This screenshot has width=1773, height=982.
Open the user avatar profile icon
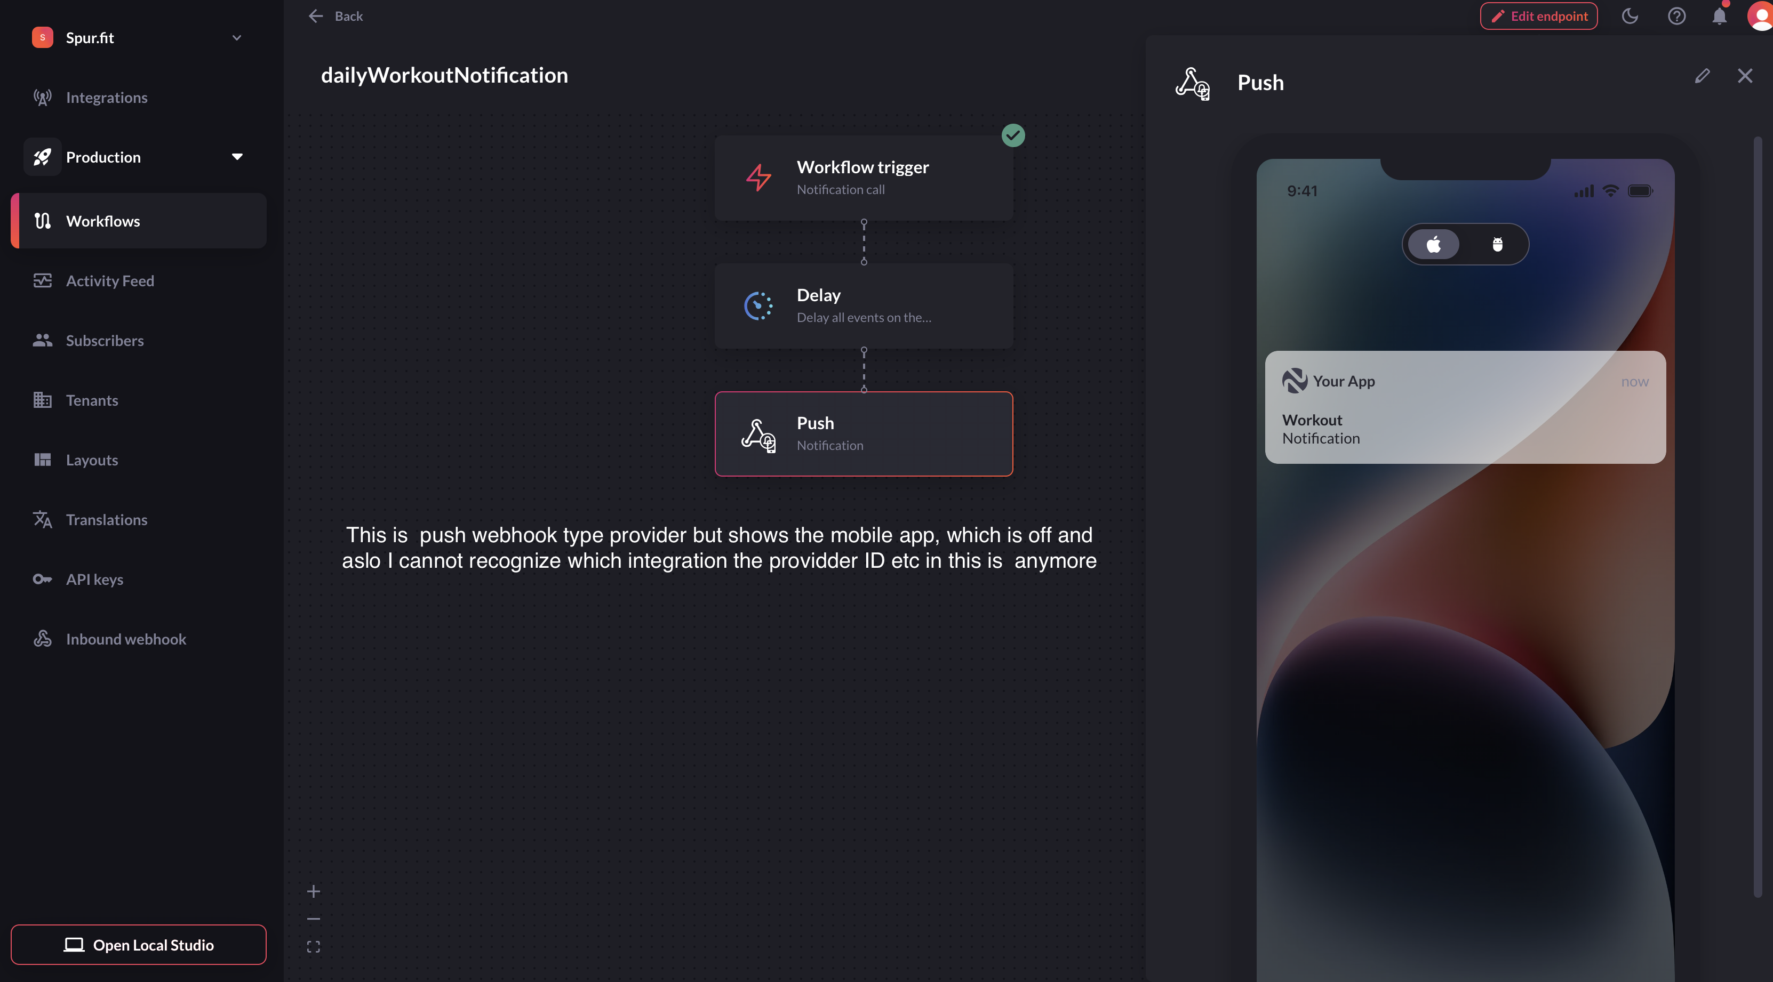(1761, 16)
